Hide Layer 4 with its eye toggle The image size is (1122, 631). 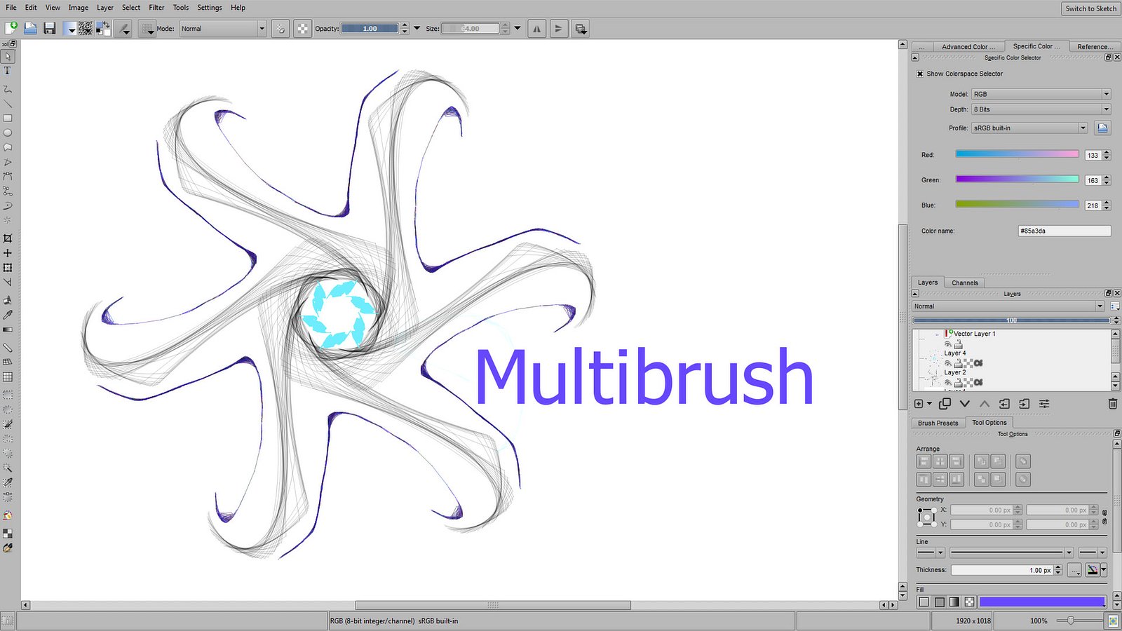[949, 363]
